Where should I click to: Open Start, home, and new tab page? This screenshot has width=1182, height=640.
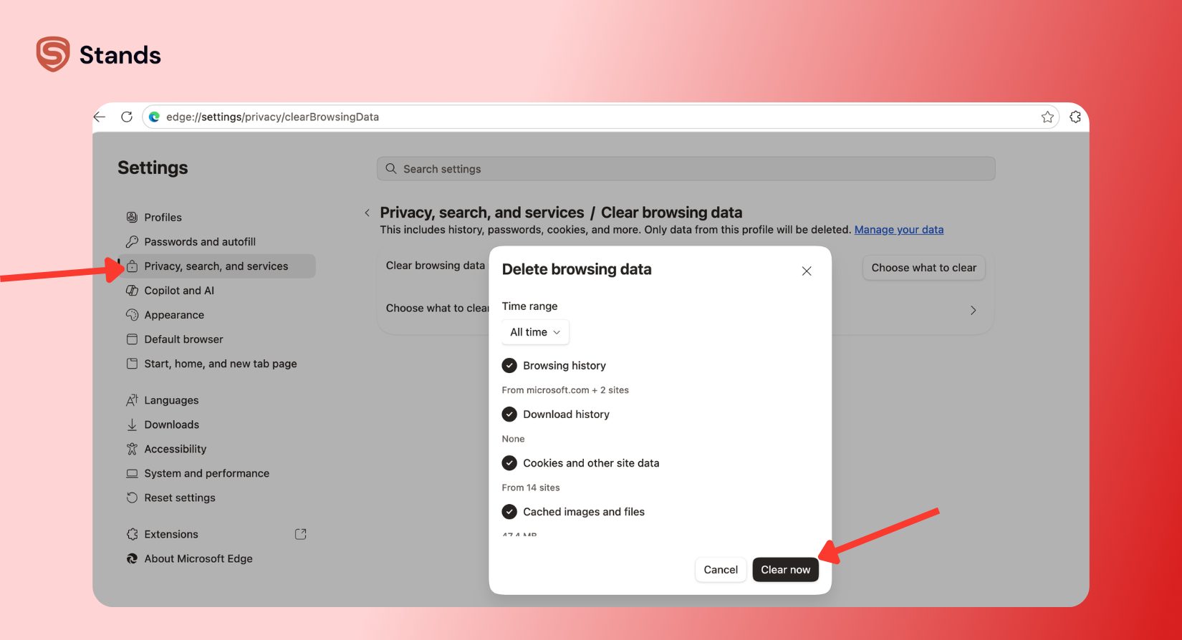(221, 363)
